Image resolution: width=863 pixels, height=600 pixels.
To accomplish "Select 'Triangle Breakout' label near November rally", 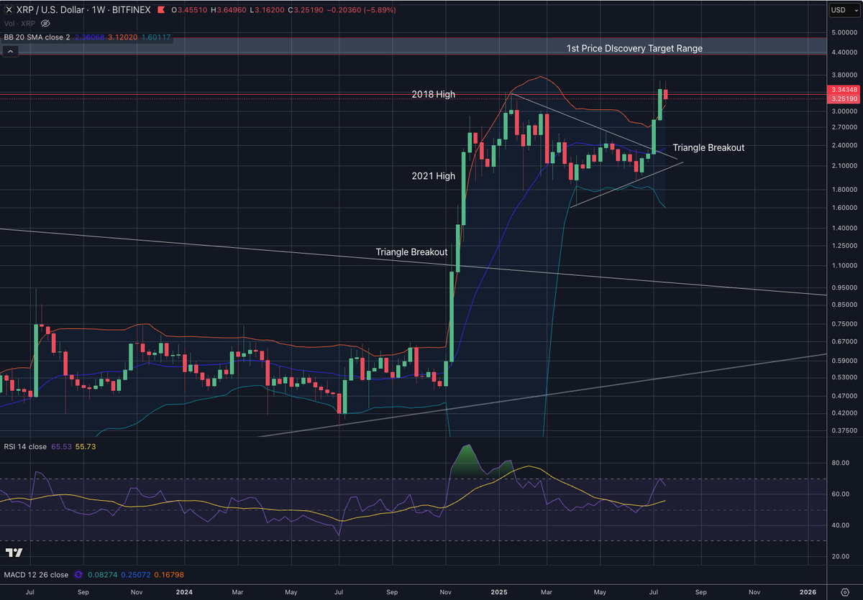I will pos(411,252).
